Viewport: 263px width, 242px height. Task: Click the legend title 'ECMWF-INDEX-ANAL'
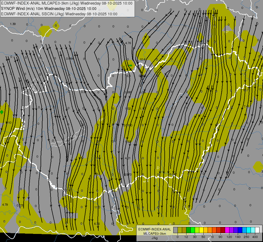pyautogui.click(x=155, y=229)
